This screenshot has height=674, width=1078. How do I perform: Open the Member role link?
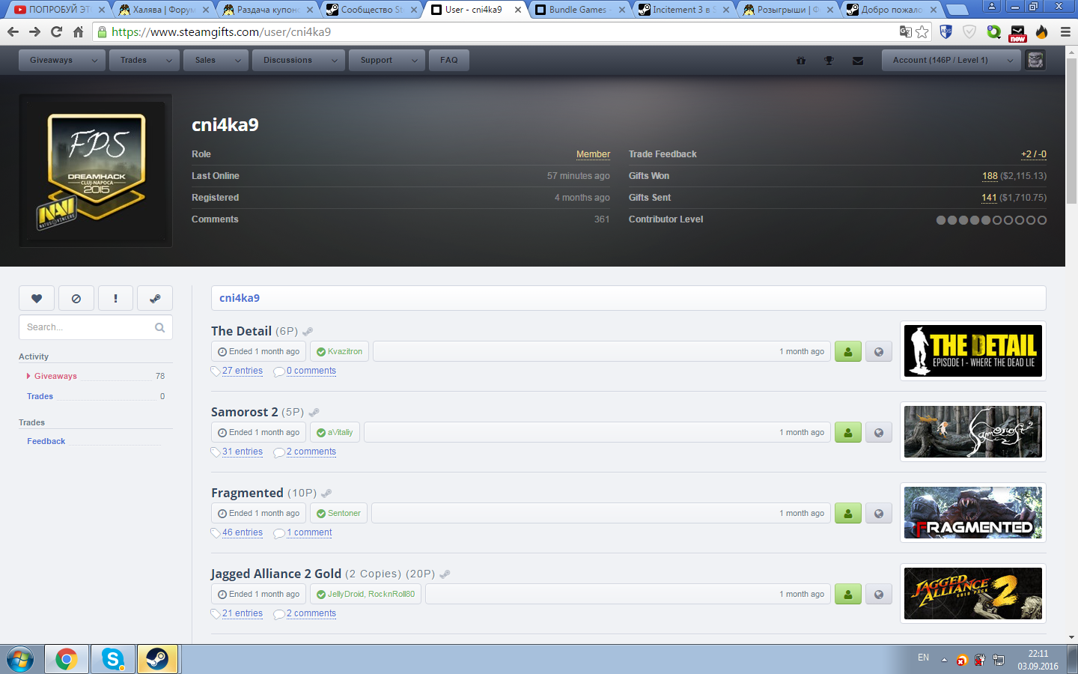coord(593,154)
